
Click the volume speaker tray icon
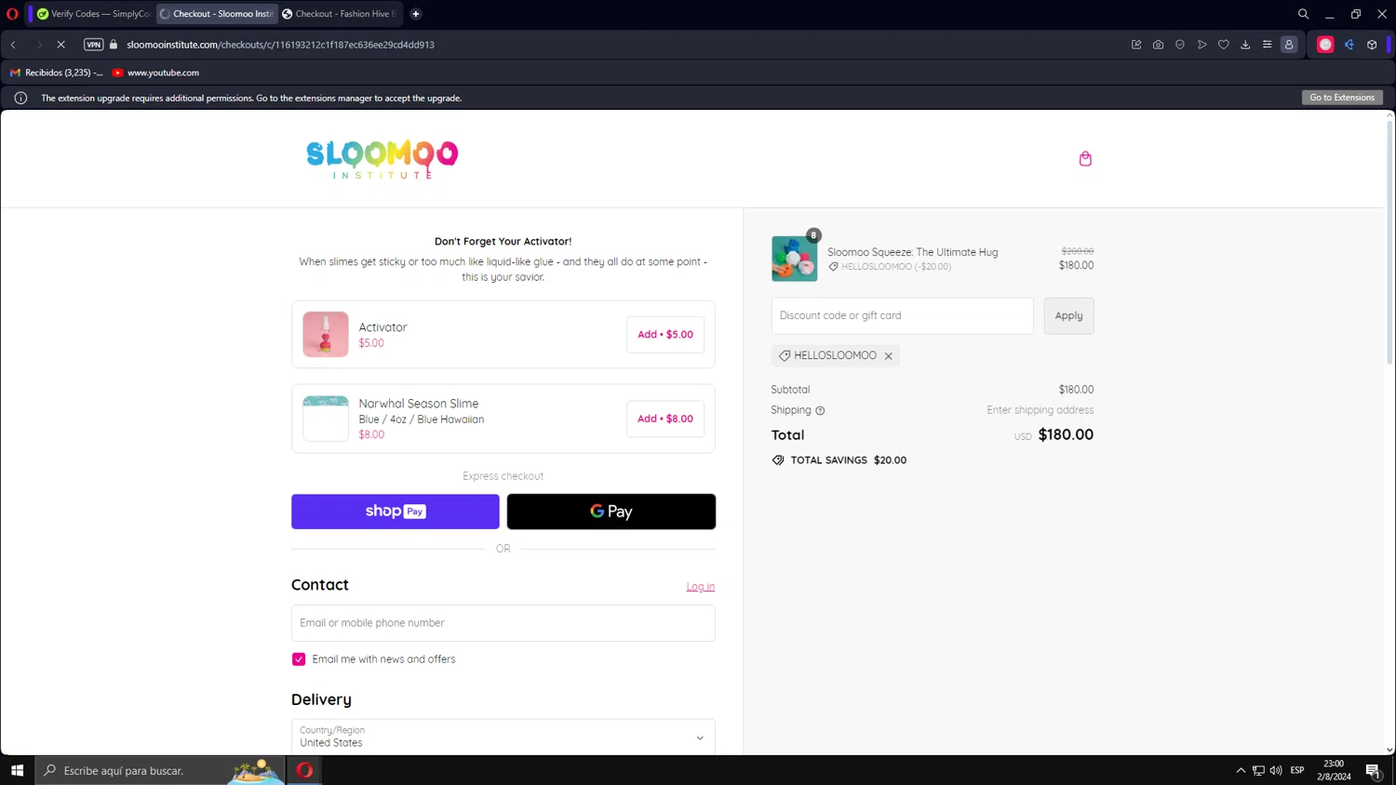tap(1276, 770)
